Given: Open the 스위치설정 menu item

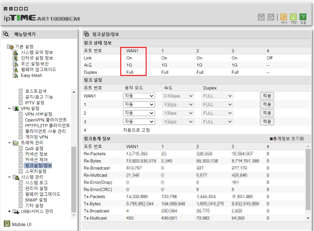Looking at the screenshot, I should tap(36, 172).
